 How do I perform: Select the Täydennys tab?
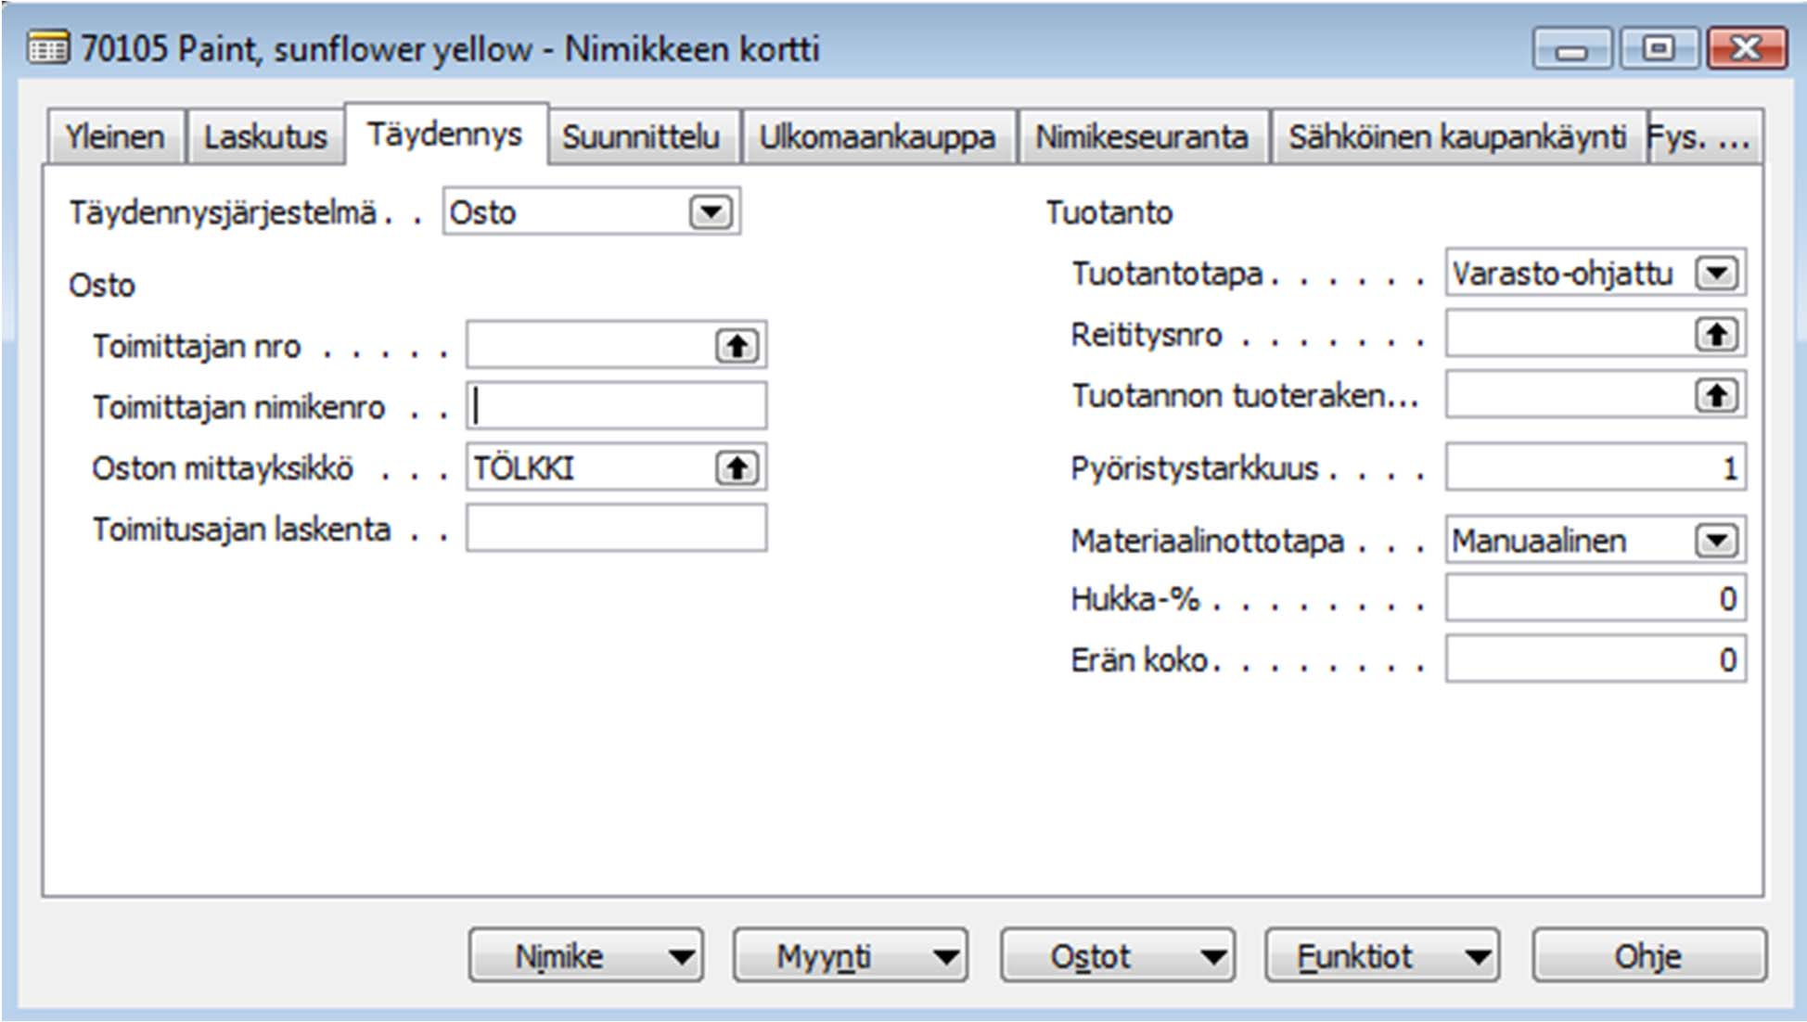(x=445, y=134)
